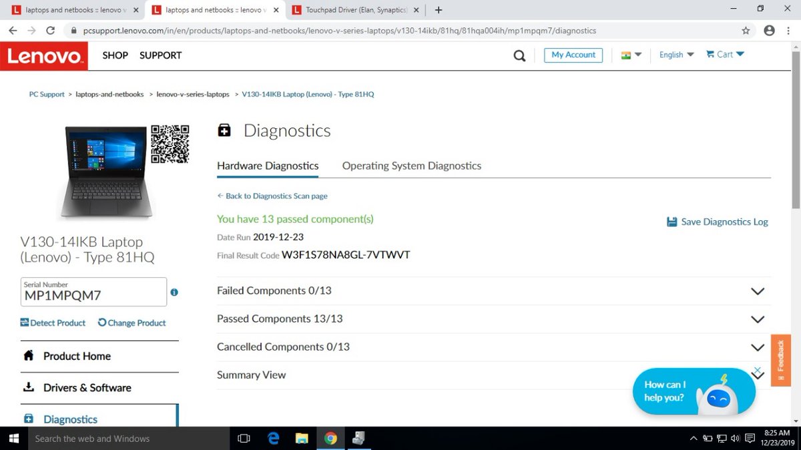Open the site search magnifier icon
801x450 pixels.
pos(519,56)
